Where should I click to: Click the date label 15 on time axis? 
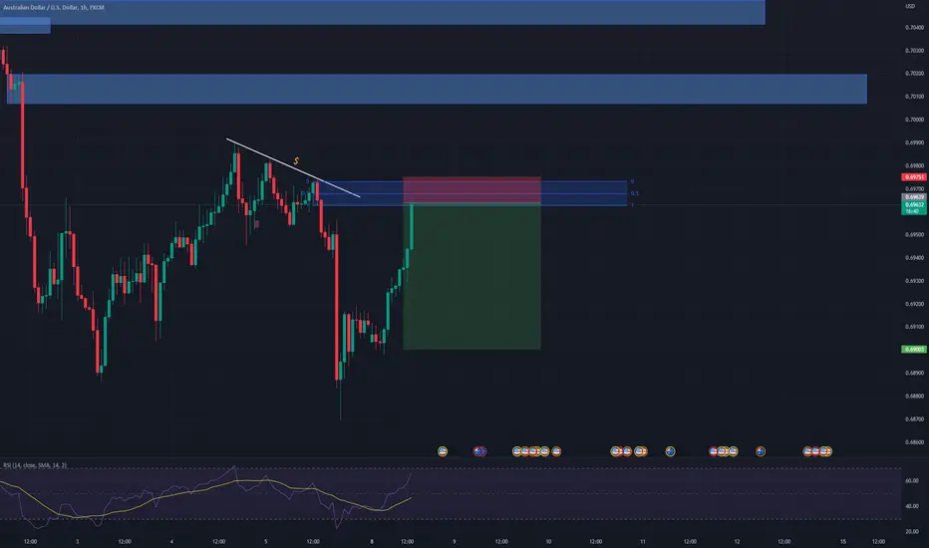[x=843, y=541]
